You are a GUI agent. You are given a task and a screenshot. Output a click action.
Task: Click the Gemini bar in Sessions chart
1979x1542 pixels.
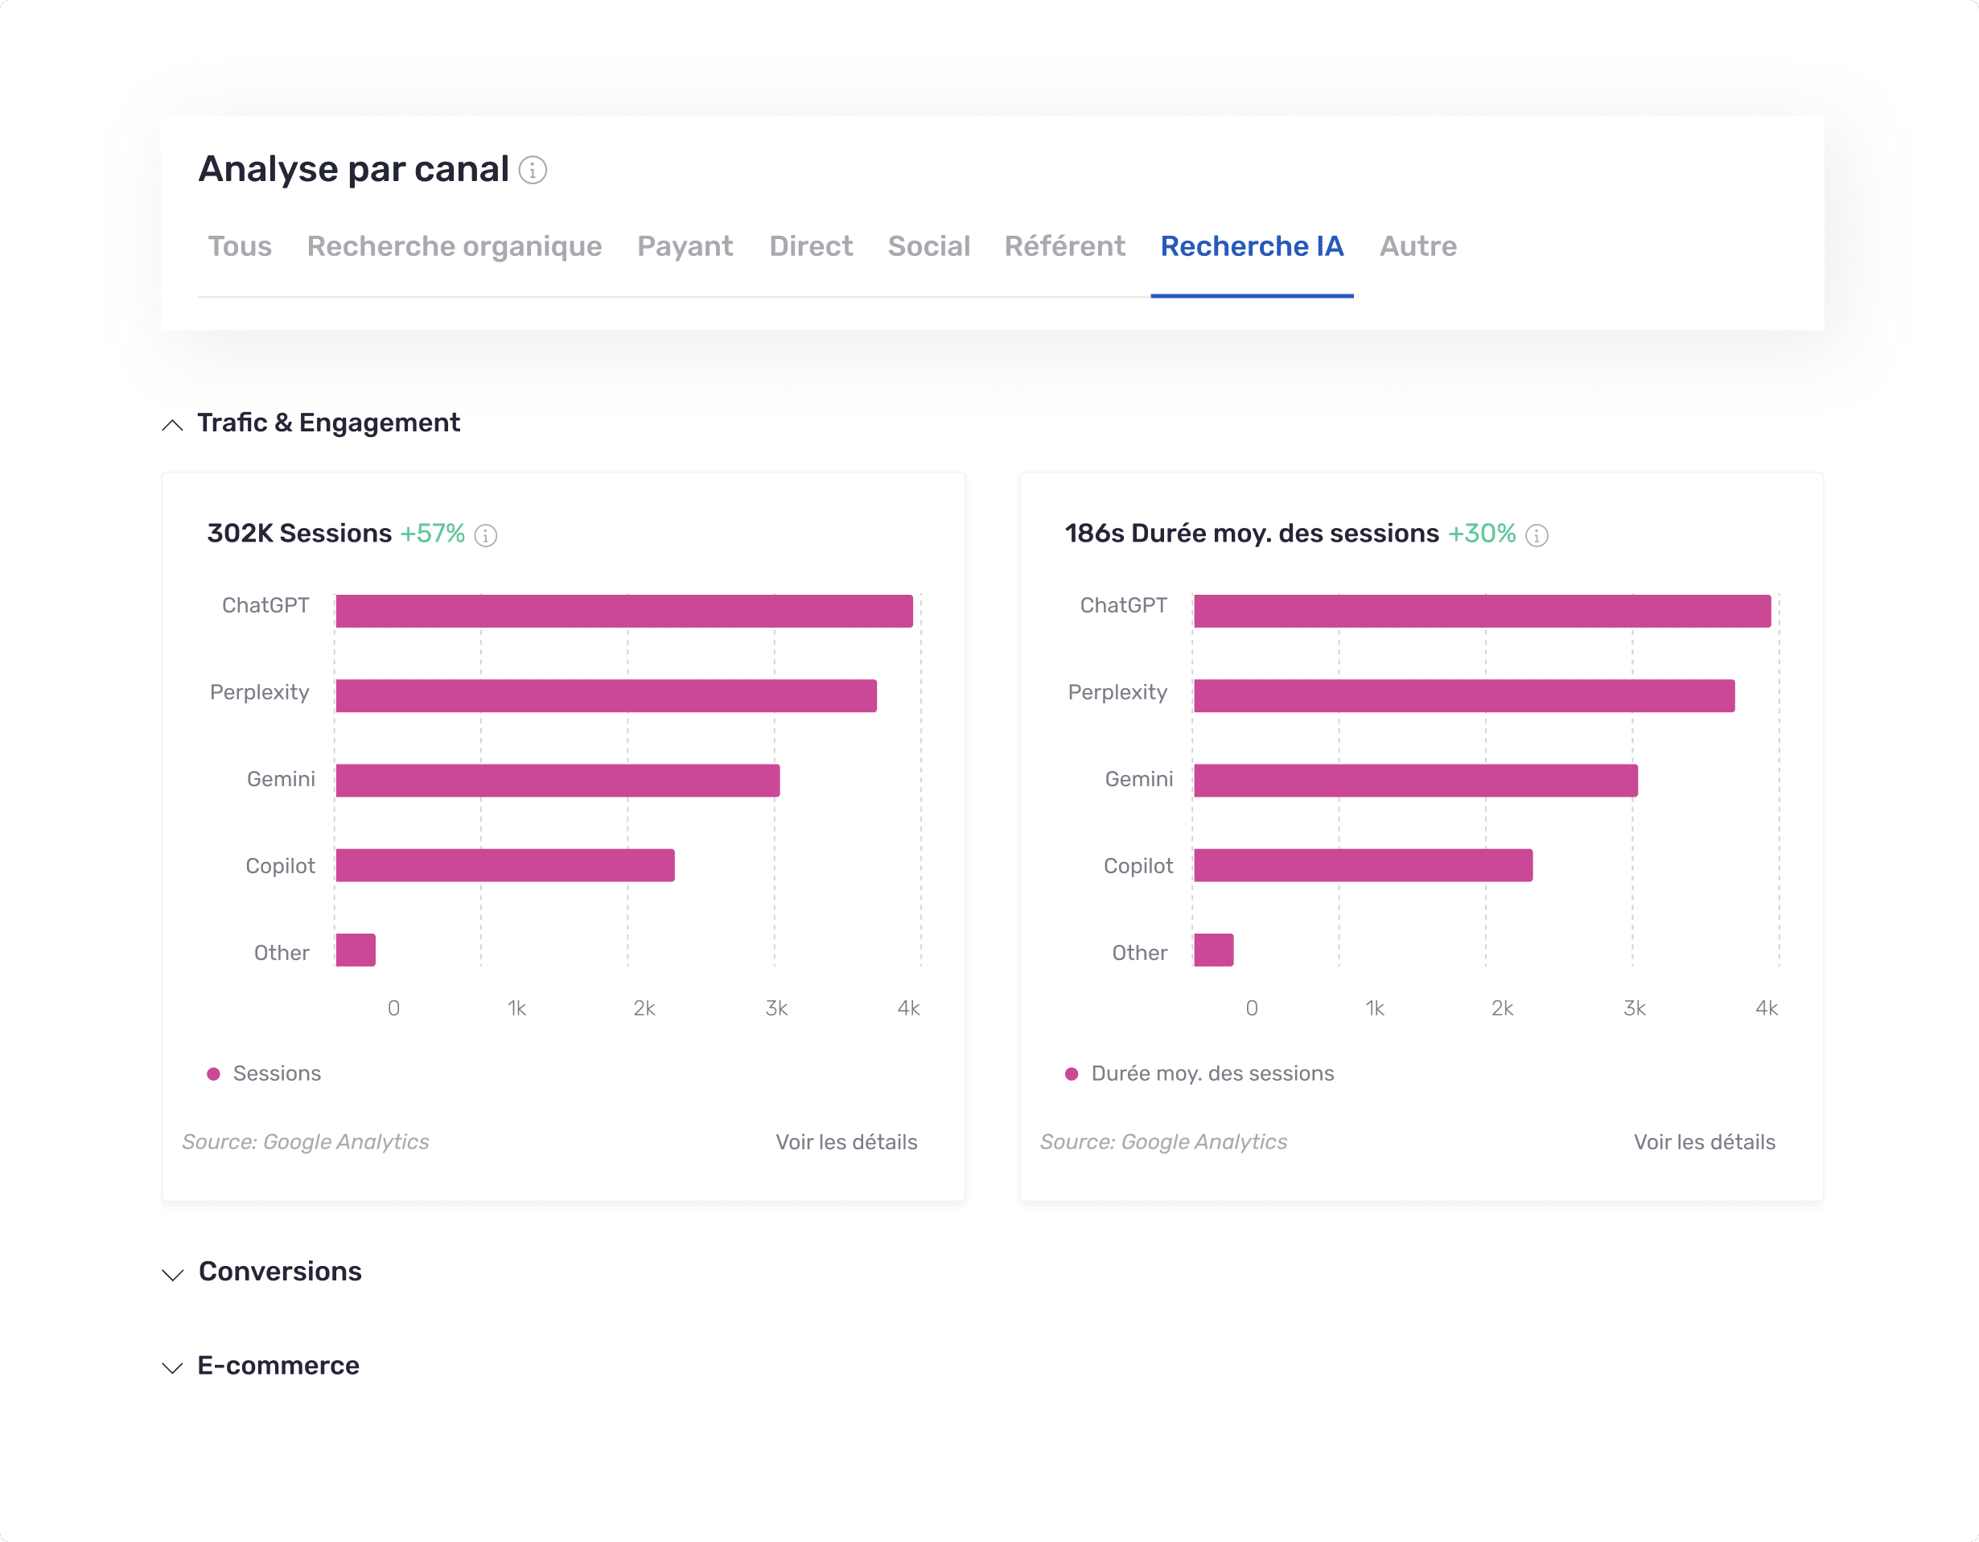(x=557, y=781)
